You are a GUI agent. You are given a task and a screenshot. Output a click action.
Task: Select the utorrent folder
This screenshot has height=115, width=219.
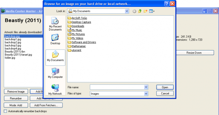click(x=74, y=50)
